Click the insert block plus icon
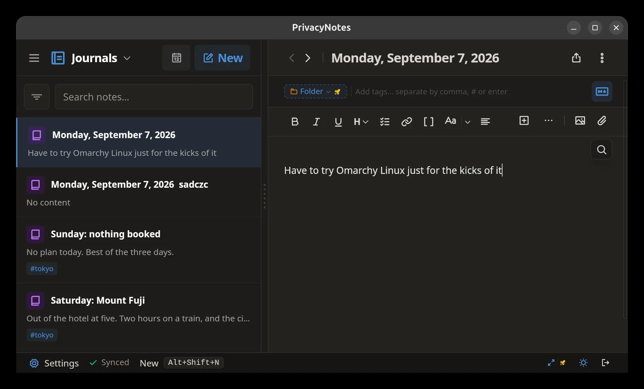644x389 pixels. pyautogui.click(x=524, y=121)
